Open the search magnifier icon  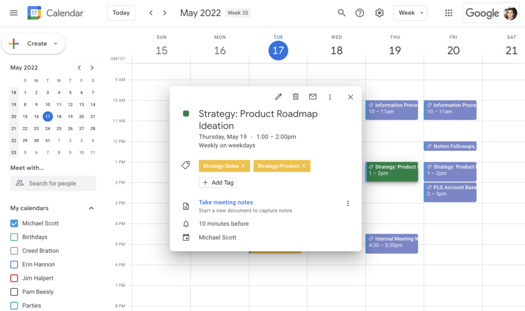coord(341,13)
